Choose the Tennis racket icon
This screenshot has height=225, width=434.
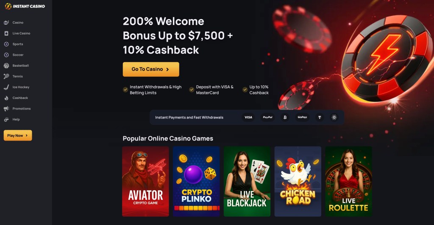coord(6,76)
